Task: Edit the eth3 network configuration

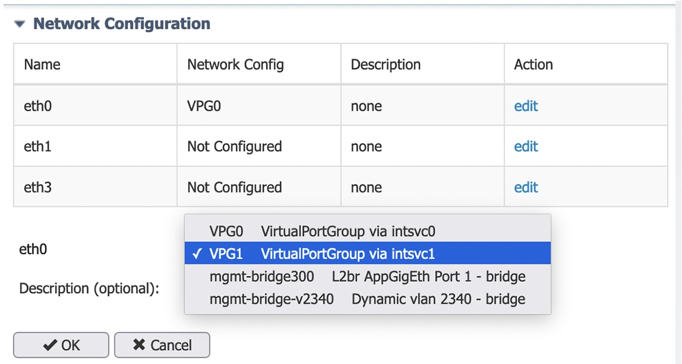Action: (525, 187)
